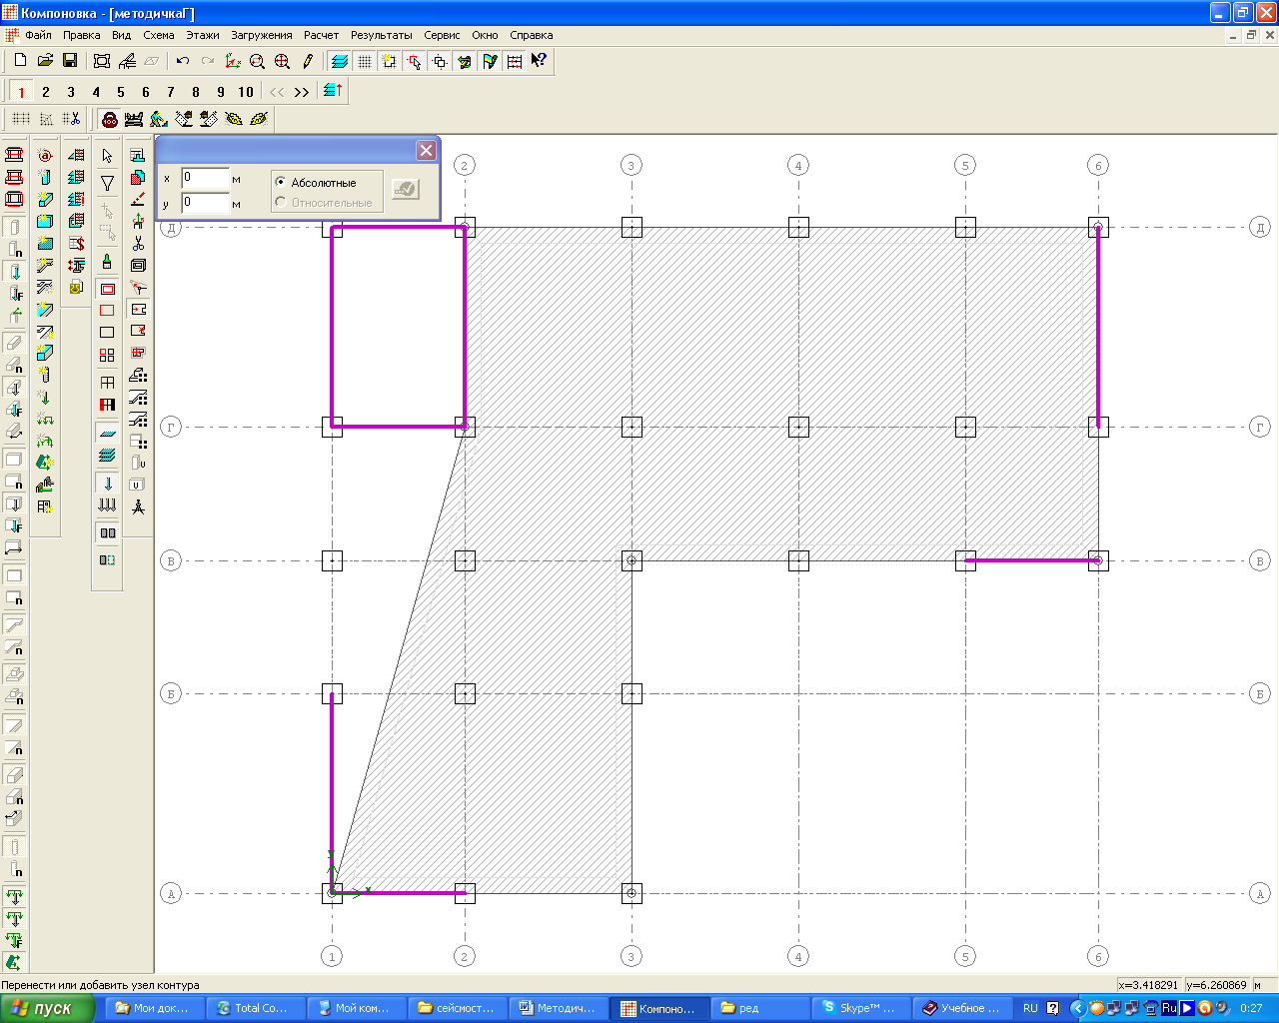The height and width of the screenshot is (1023, 1279).
Task: Switch to floor 7 button
Action: tap(171, 92)
